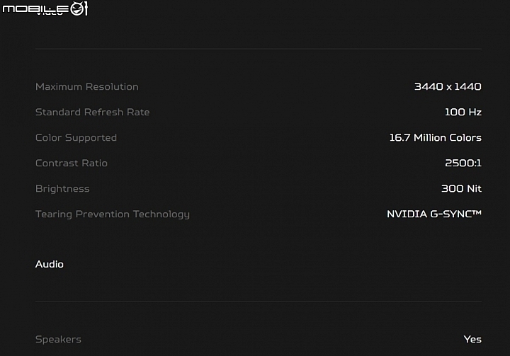Select the Speakers label
This screenshot has height=356, width=510.
coord(58,340)
